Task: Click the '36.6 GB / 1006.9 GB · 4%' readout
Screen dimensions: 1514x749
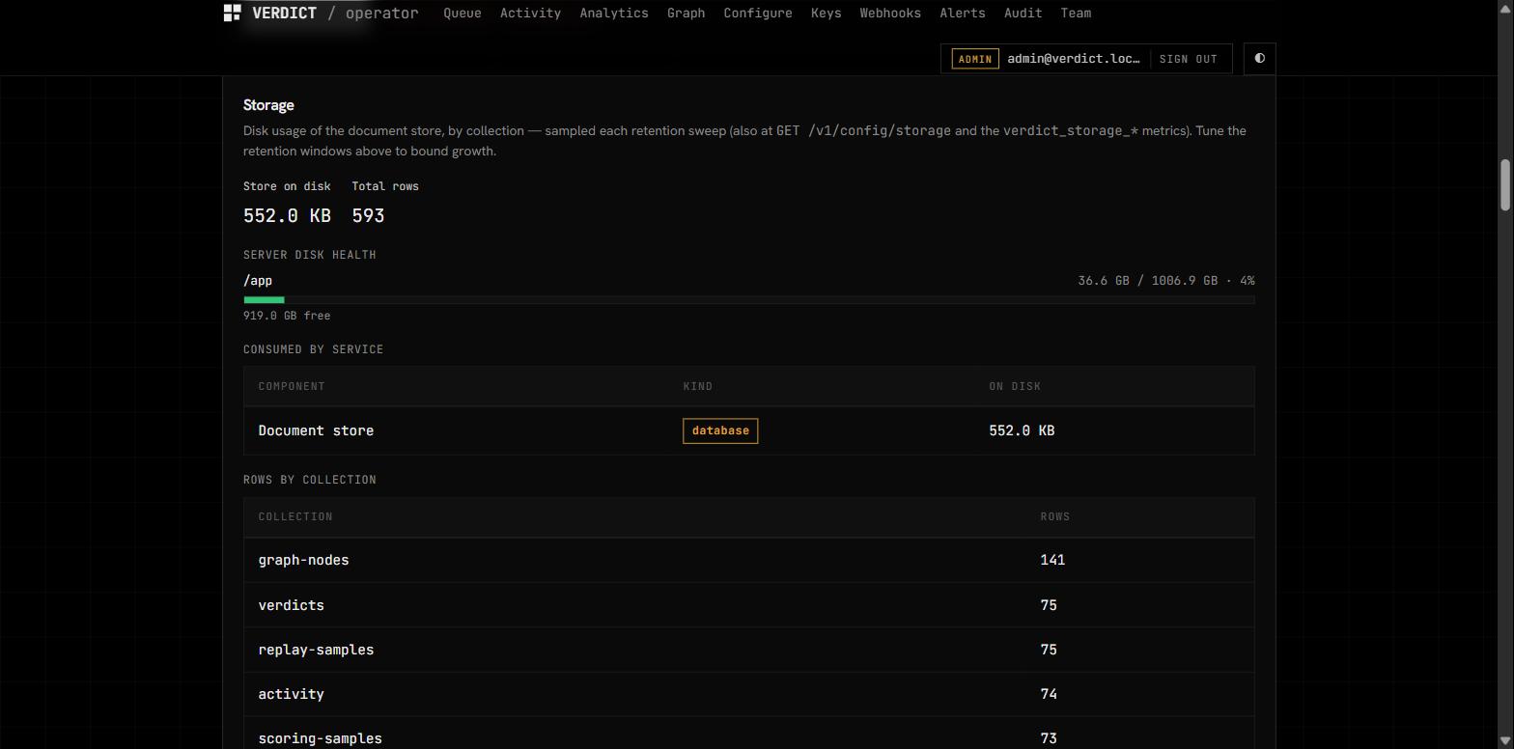Action: (x=1166, y=281)
